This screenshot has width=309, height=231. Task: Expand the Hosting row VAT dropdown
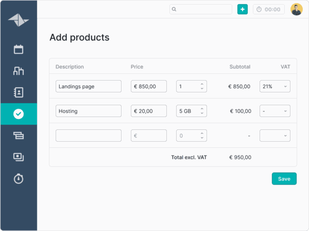coord(275,111)
